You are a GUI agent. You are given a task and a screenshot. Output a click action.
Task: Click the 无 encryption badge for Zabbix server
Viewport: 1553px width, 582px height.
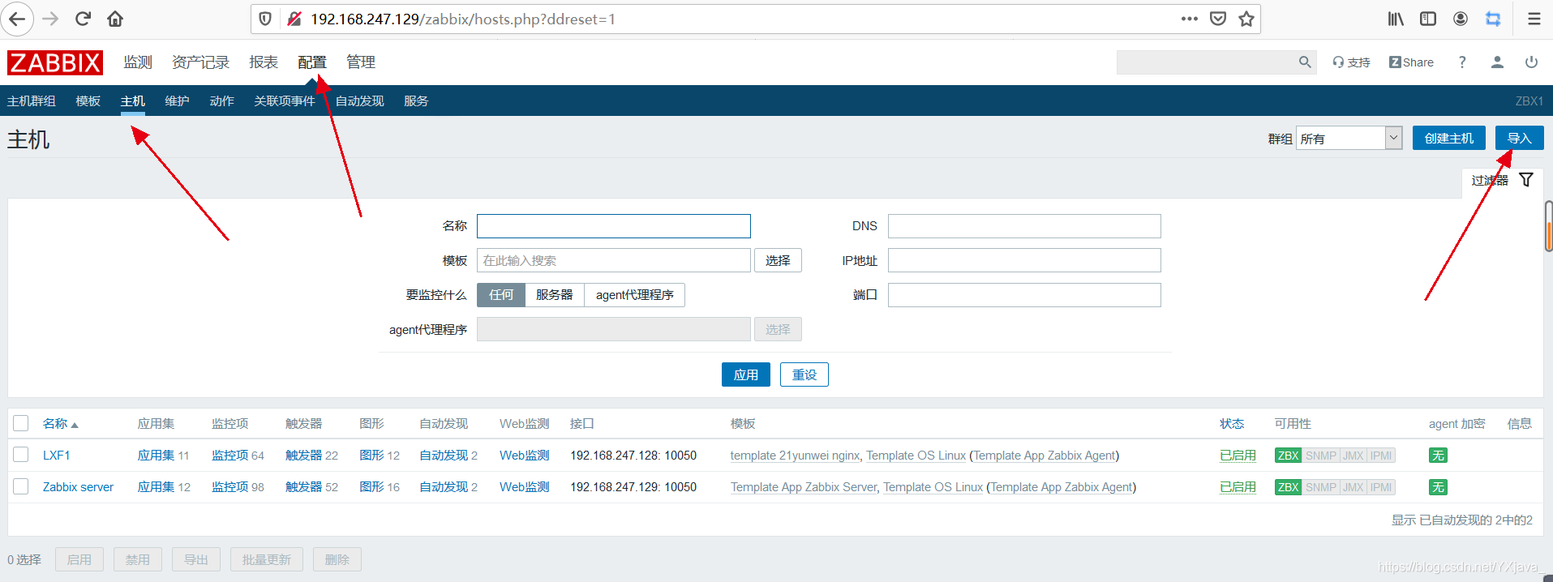(x=1438, y=487)
